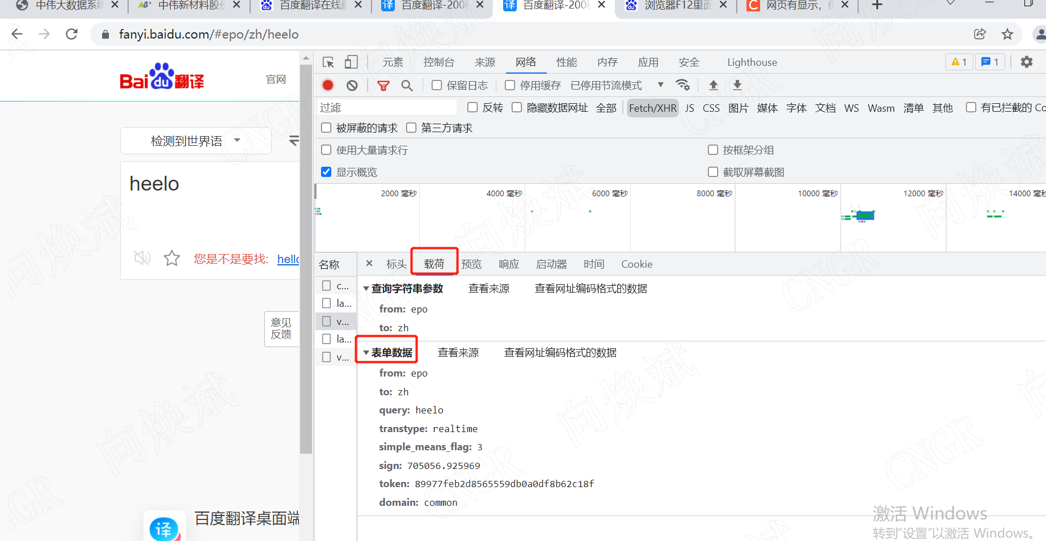Open the 预览 preview tab

pyautogui.click(x=471, y=264)
